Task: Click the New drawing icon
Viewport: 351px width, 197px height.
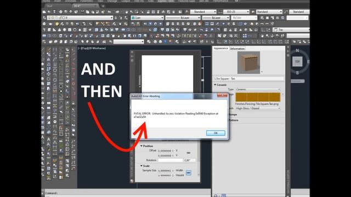Action: pos(44,12)
